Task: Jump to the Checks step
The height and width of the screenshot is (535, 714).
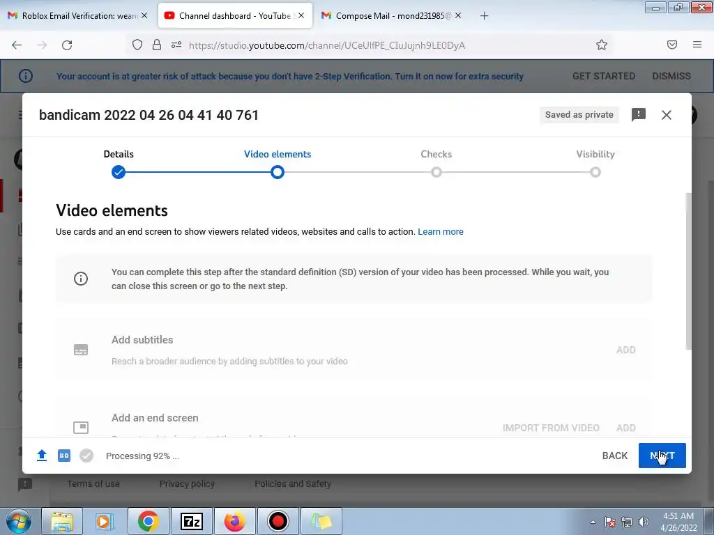Action: [x=436, y=164]
